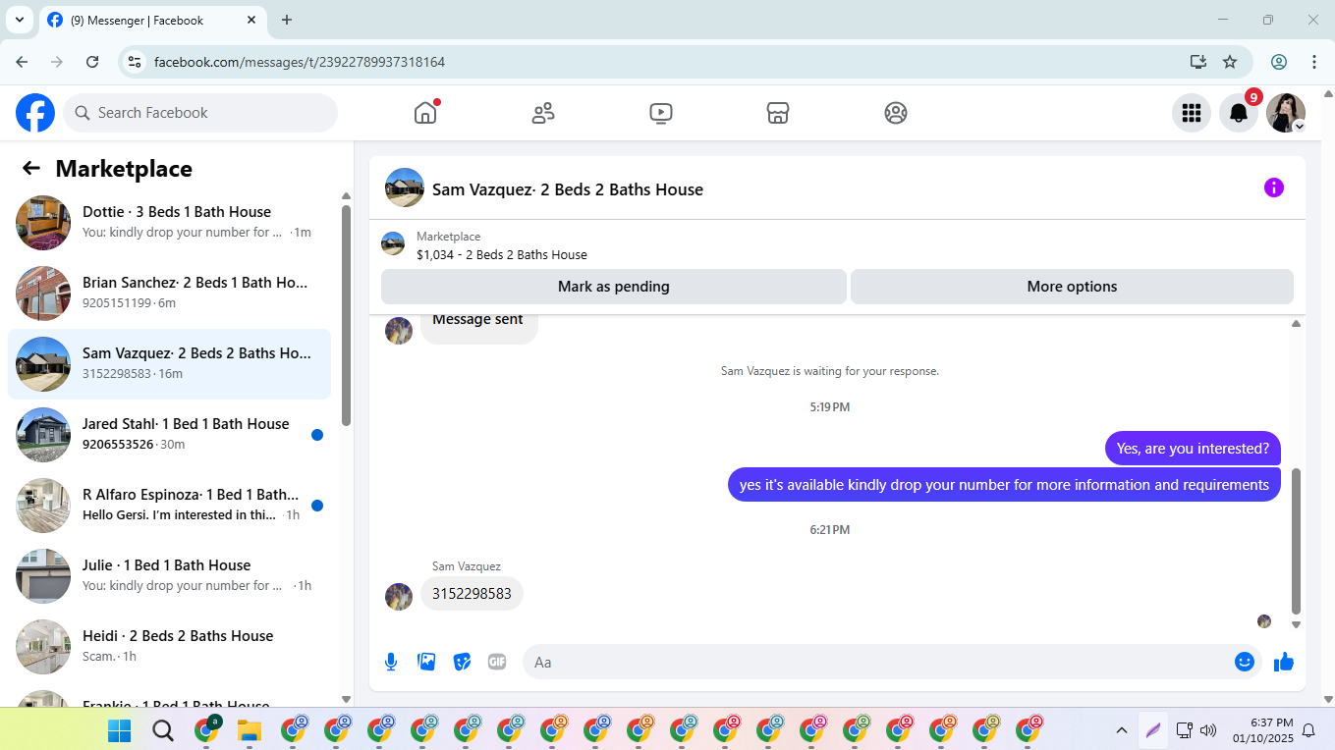This screenshot has width=1335, height=750.
Task: Open File Explorer from the taskbar
Action: 250,730
